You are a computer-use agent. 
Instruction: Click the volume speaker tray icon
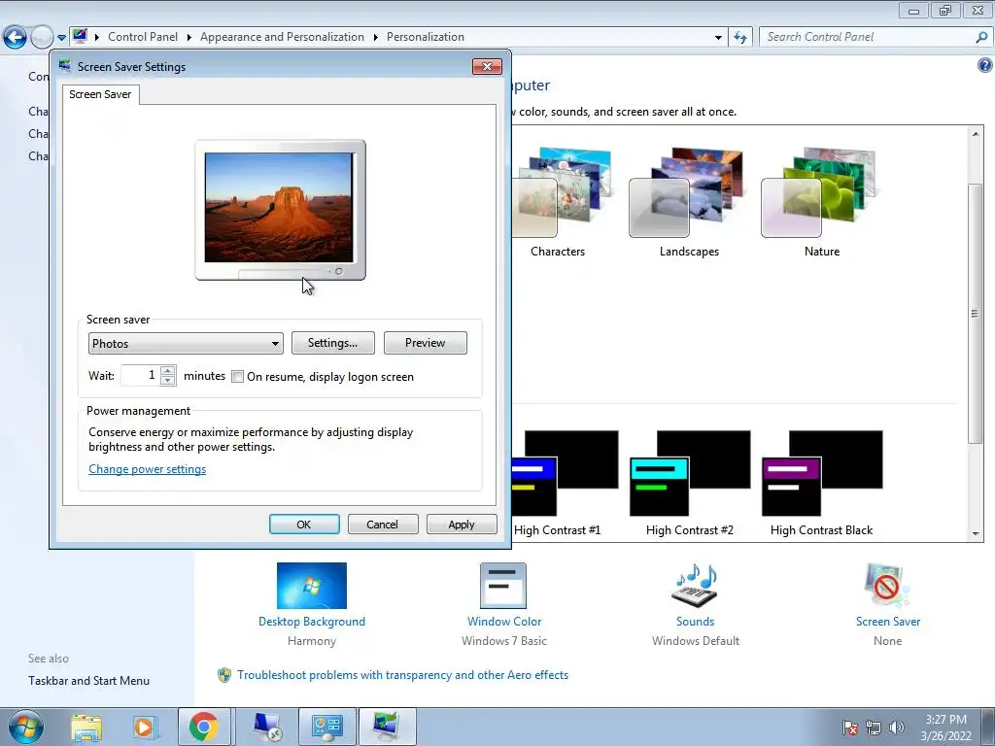(896, 728)
